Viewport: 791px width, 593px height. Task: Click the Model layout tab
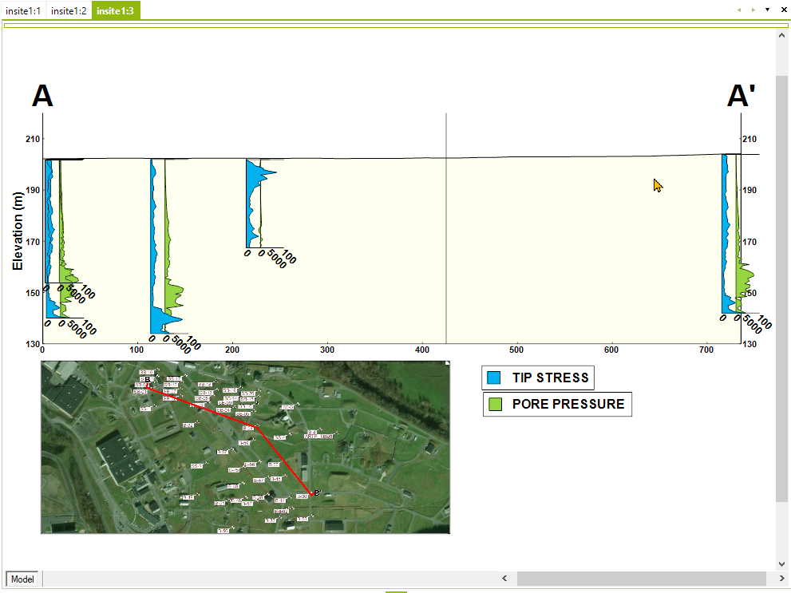22,579
